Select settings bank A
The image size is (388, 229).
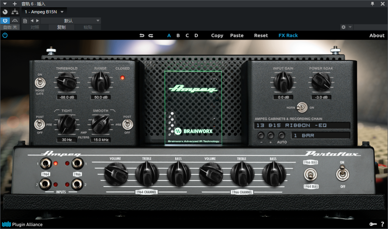click(169, 35)
